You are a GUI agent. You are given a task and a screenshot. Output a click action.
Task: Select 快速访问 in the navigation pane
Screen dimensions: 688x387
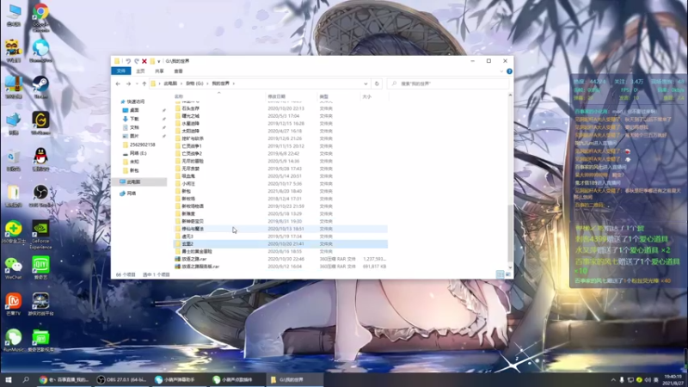pyautogui.click(x=136, y=101)
